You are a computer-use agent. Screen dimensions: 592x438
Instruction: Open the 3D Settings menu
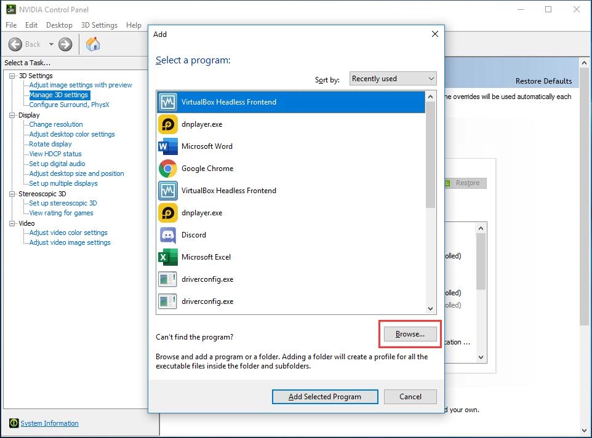pyautogui.click(x=98, y=25)
